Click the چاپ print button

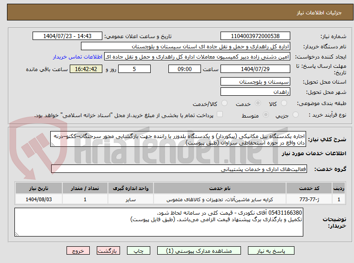[x=139, y=250]
